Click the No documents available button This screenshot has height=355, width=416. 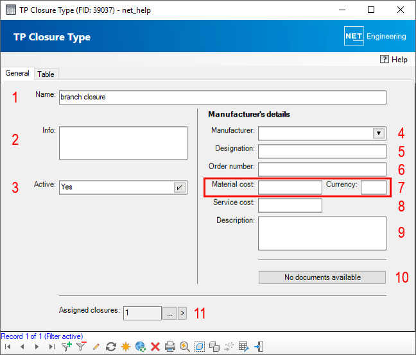322,277
